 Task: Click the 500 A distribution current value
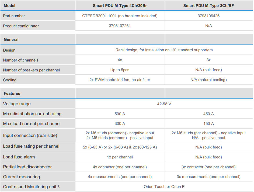coord(120,114)
